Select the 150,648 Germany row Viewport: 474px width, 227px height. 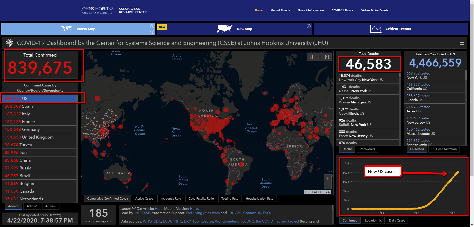pos(39,130)
